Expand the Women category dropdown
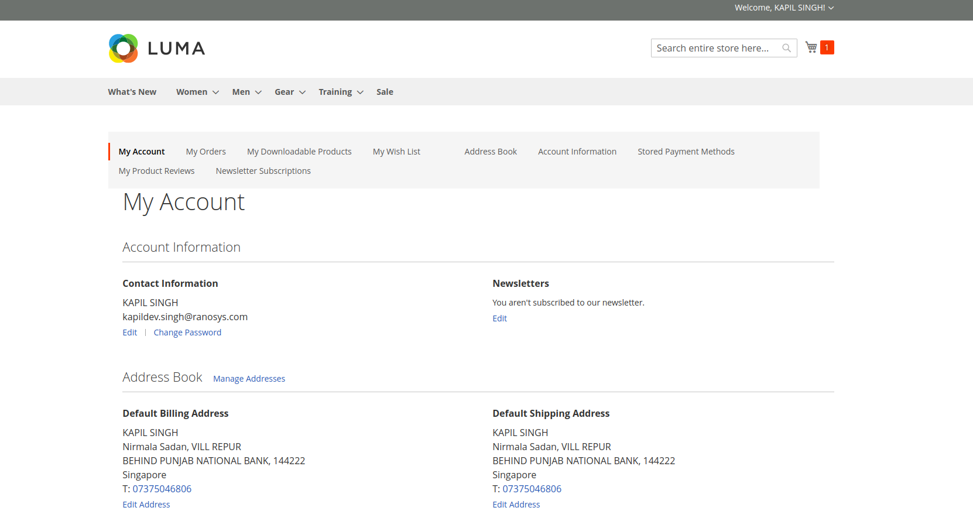This screenshot has width=973, height=528. click(x=196, y=92)
